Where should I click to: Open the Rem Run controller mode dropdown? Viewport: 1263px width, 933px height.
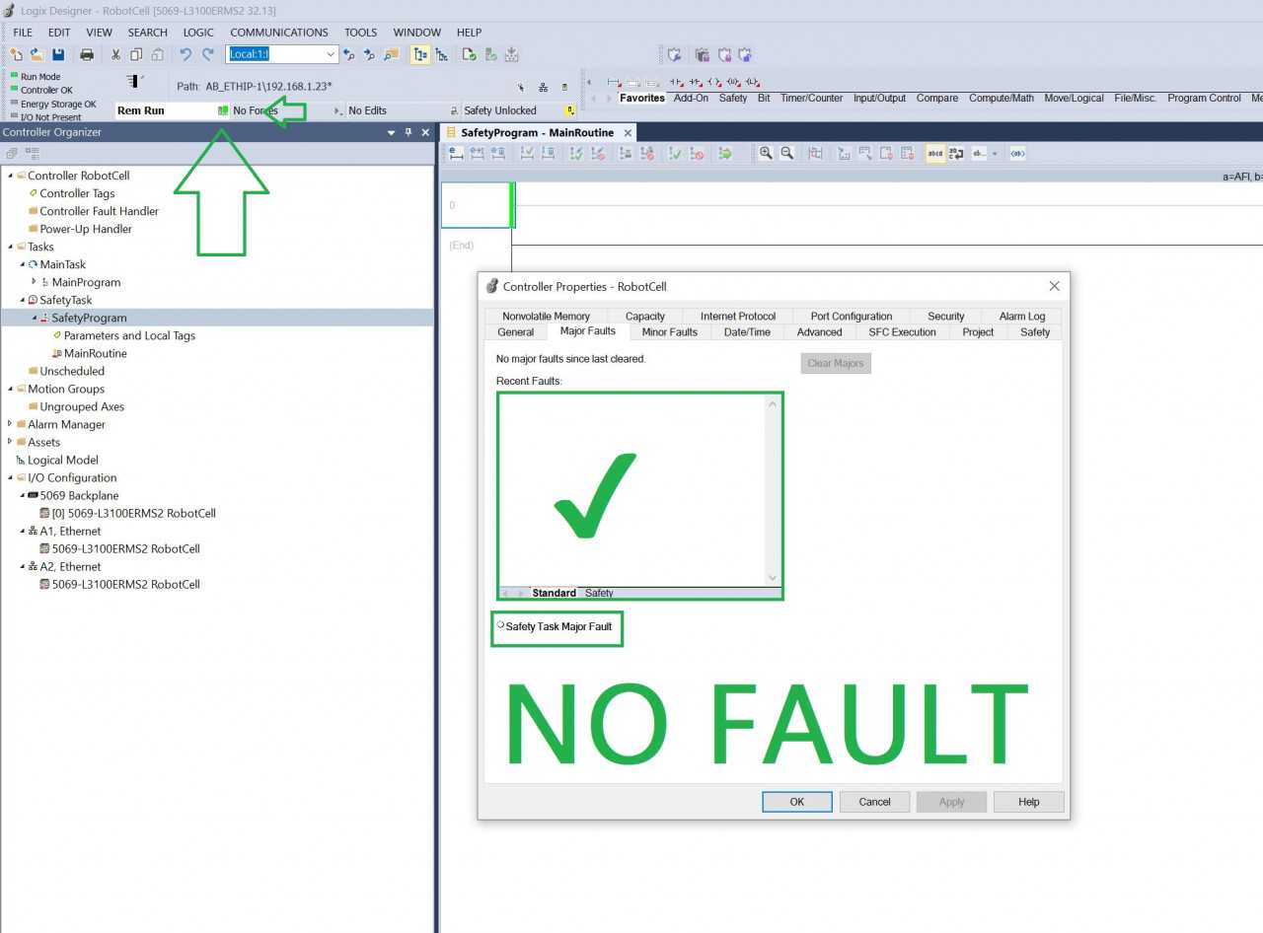coord(173,110)
